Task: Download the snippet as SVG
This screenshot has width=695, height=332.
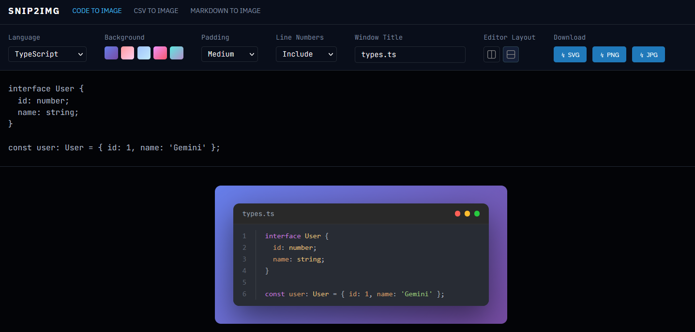Action: point(570,55)
